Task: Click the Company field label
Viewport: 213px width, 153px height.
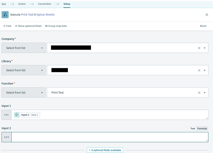Action: (8, 39)
